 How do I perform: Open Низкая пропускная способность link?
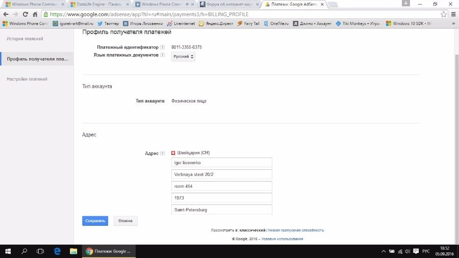296,230
